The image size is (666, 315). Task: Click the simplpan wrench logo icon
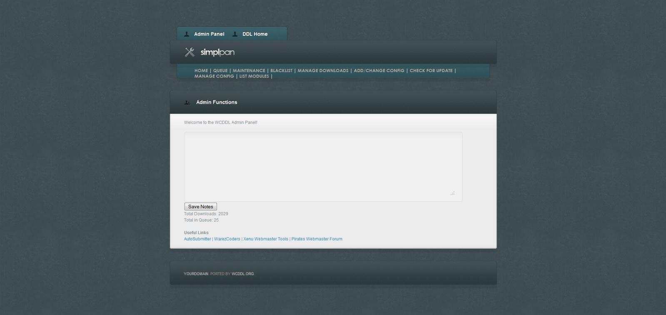[190, 52]
